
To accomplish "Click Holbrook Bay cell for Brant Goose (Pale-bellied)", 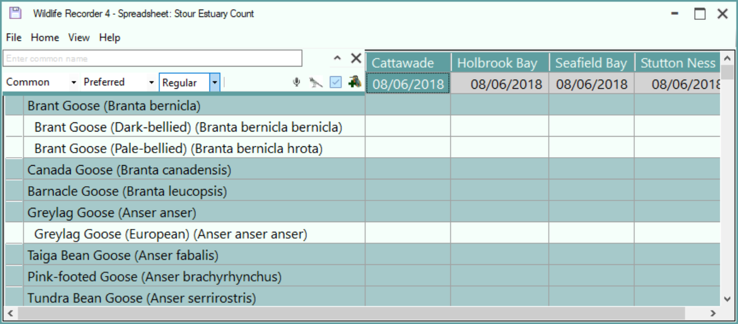I will coord(500,149).
